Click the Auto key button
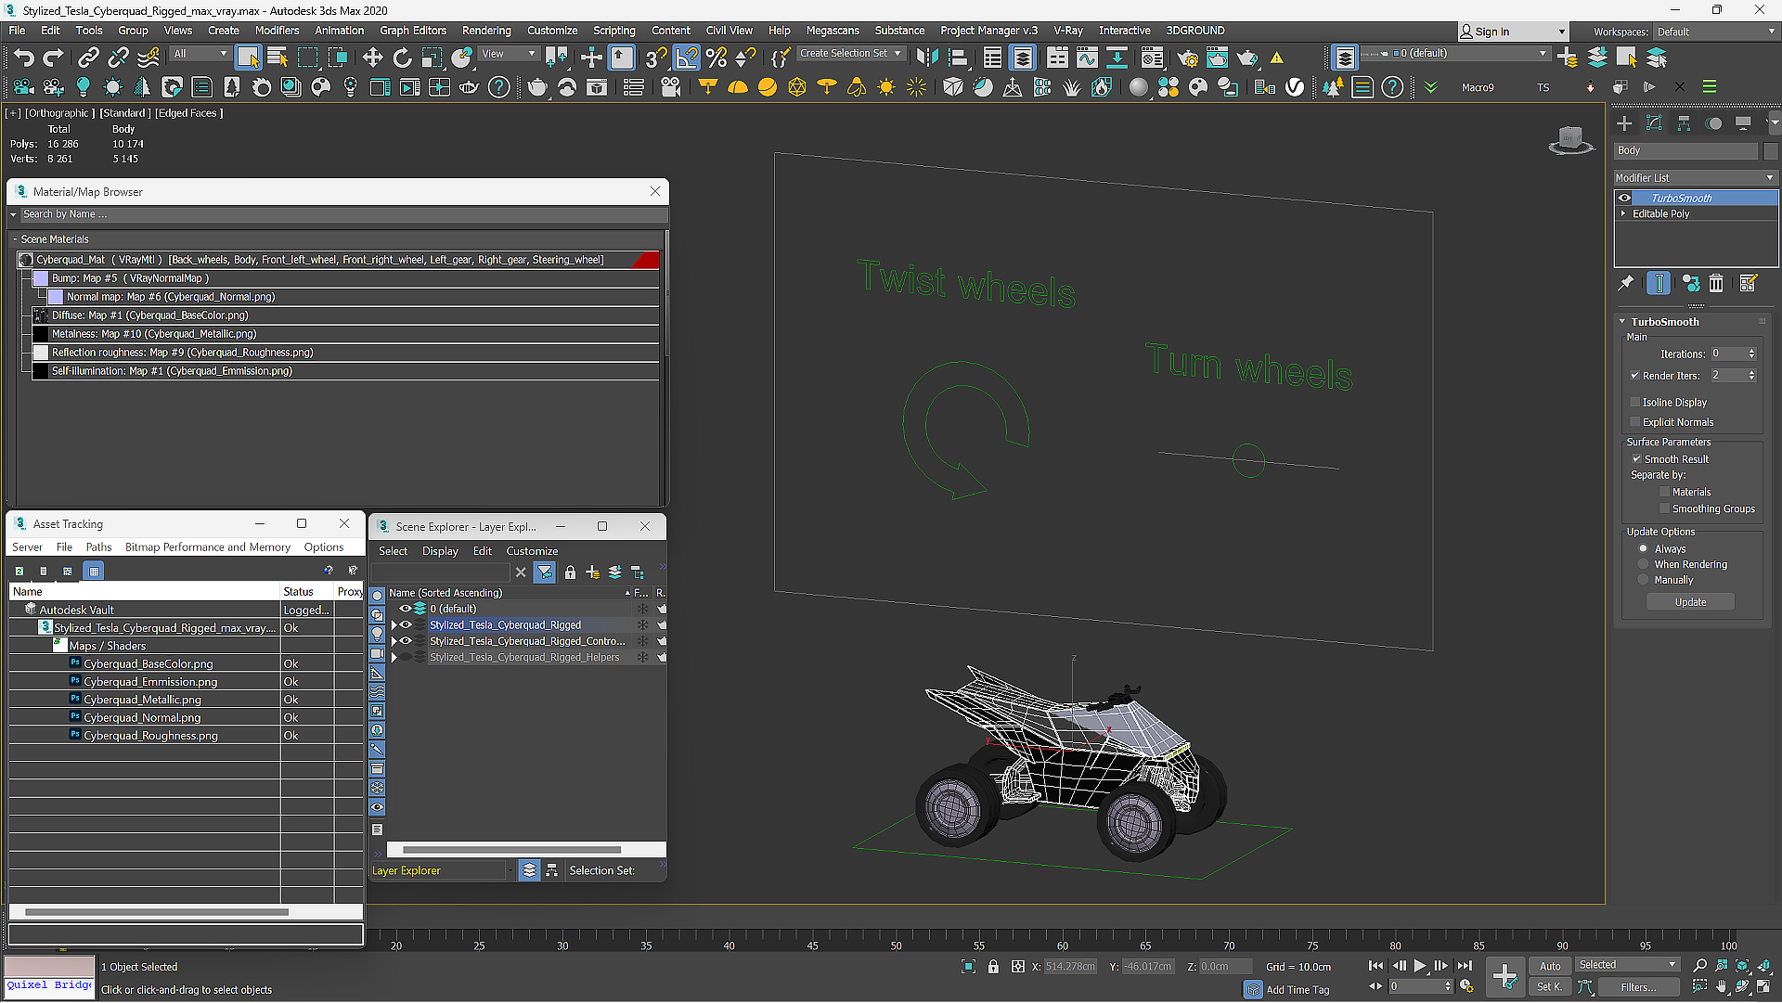The height and width of the screenshot is (1003, 1782). pyautogui.click(x=1550, y=966)
